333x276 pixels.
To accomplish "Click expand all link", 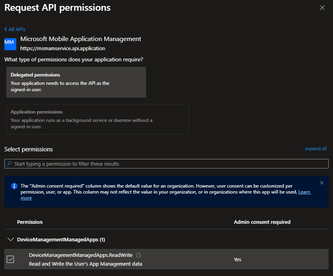I will tap(315, 149).
